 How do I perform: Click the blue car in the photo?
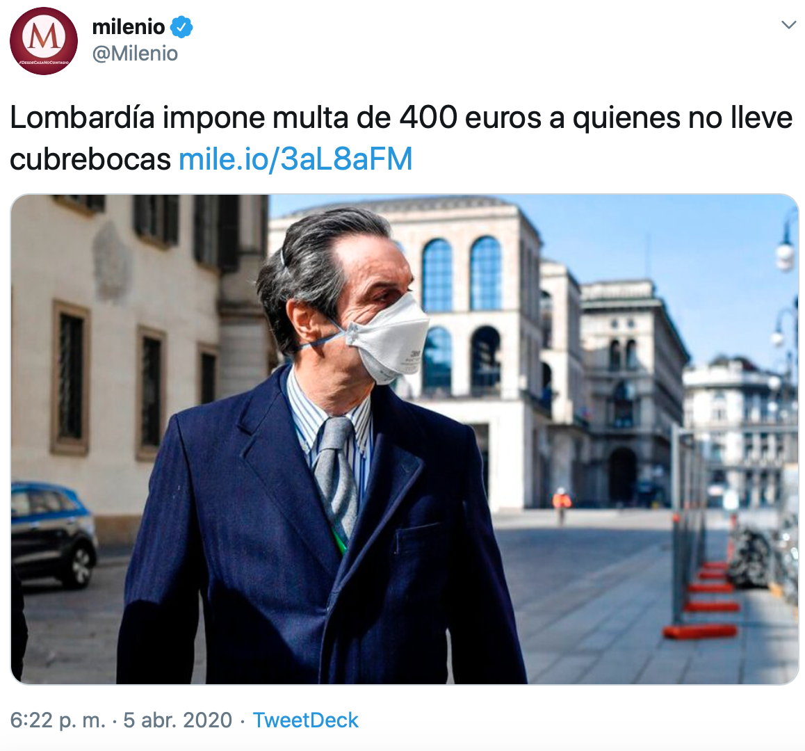tap(53, 534)
